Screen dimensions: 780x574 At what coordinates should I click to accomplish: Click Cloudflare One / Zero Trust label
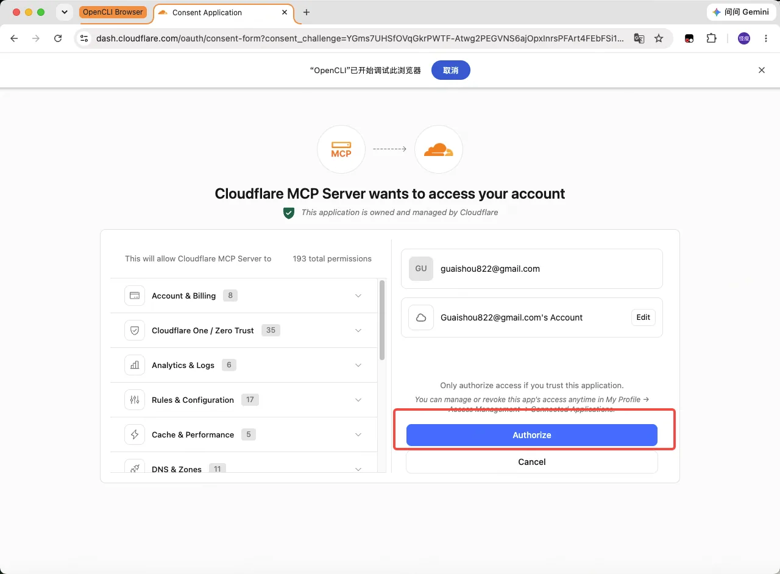click(202, 330)
